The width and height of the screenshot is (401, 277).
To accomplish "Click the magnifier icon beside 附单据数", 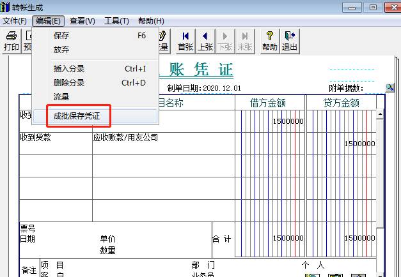I will (389, 88).
